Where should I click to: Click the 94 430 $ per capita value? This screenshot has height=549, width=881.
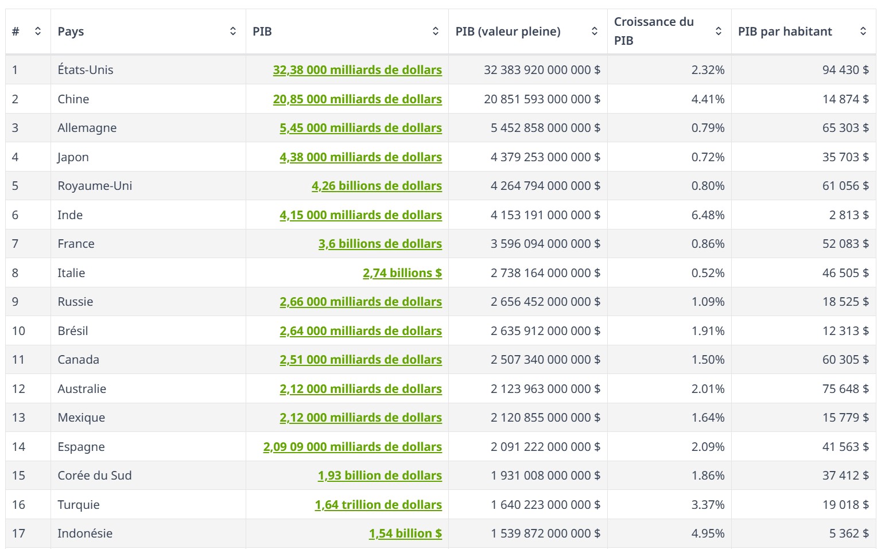[x=845, y=70]
